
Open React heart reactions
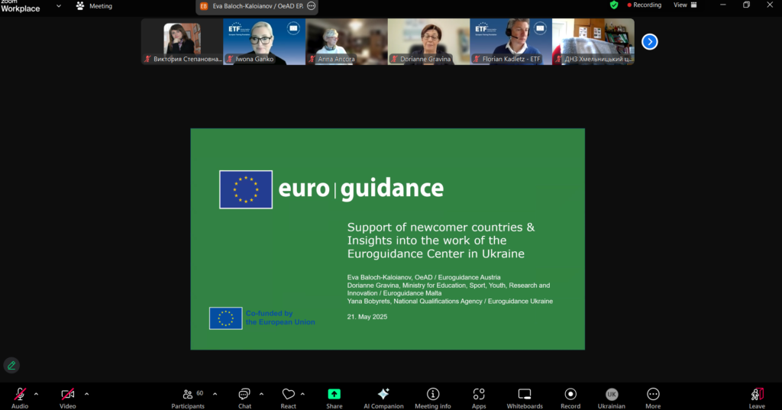coord(288,398)
